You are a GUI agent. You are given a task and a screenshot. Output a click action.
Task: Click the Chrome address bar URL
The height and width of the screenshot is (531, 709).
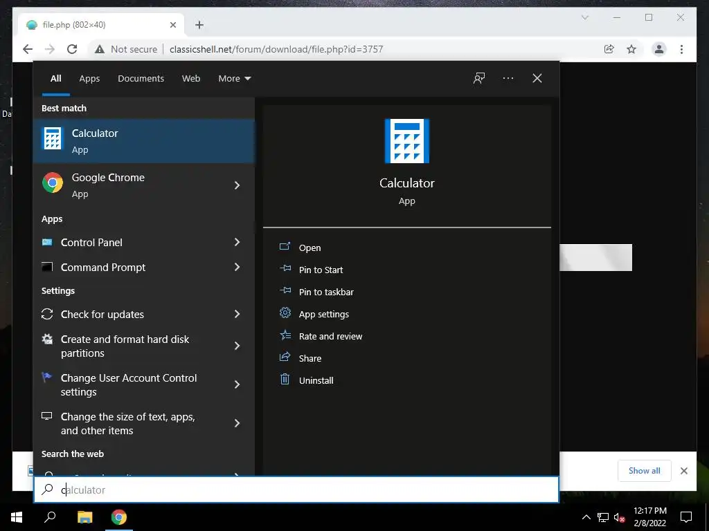pyautogui.click(x=276, y=49)
